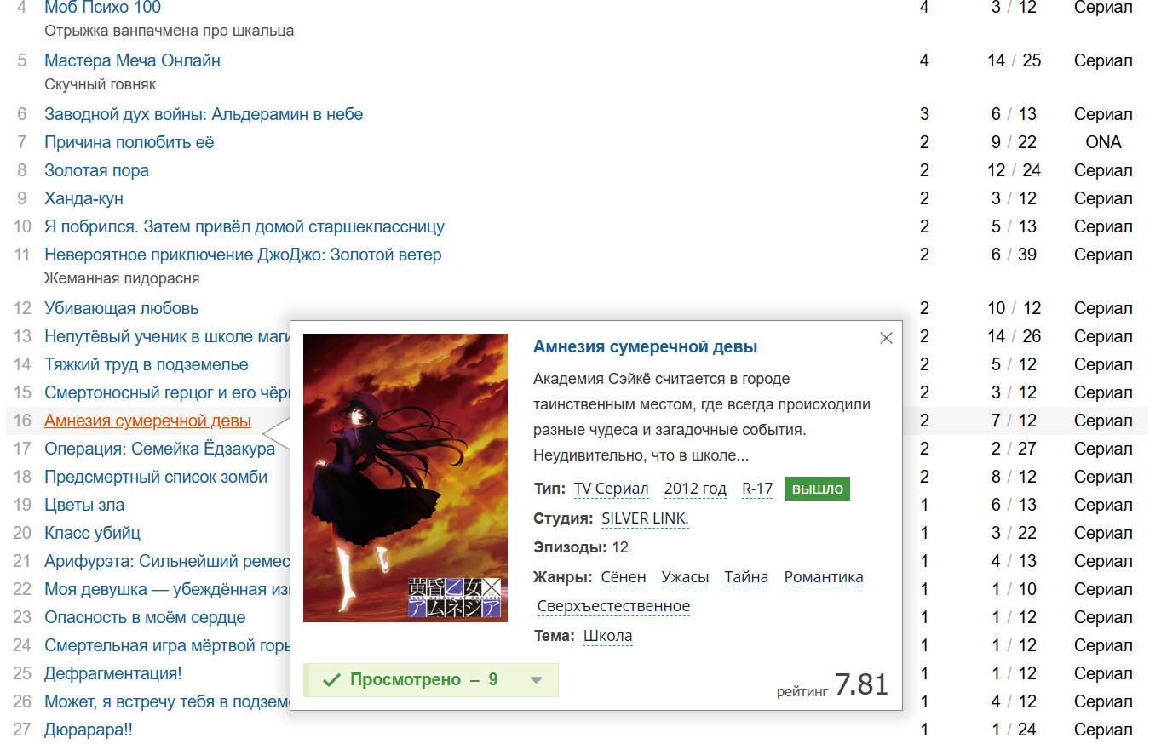
Task: Open Причина полюбить её entry
Action: 129,142
